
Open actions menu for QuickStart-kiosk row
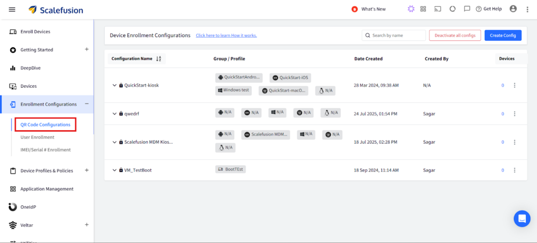pyautogui.click(x=514, y=85)
